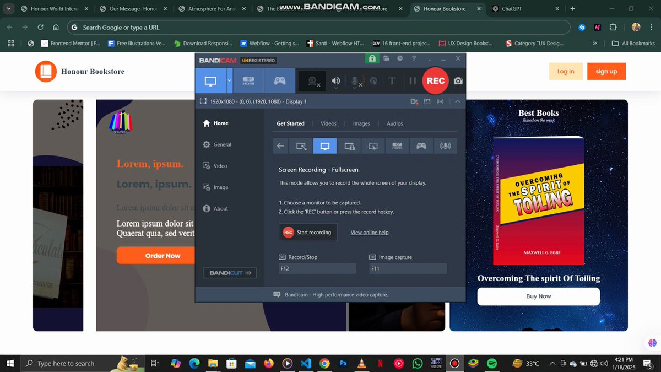
Task: Select Game recording mode in top toolbar
Action: click(280, 81)
